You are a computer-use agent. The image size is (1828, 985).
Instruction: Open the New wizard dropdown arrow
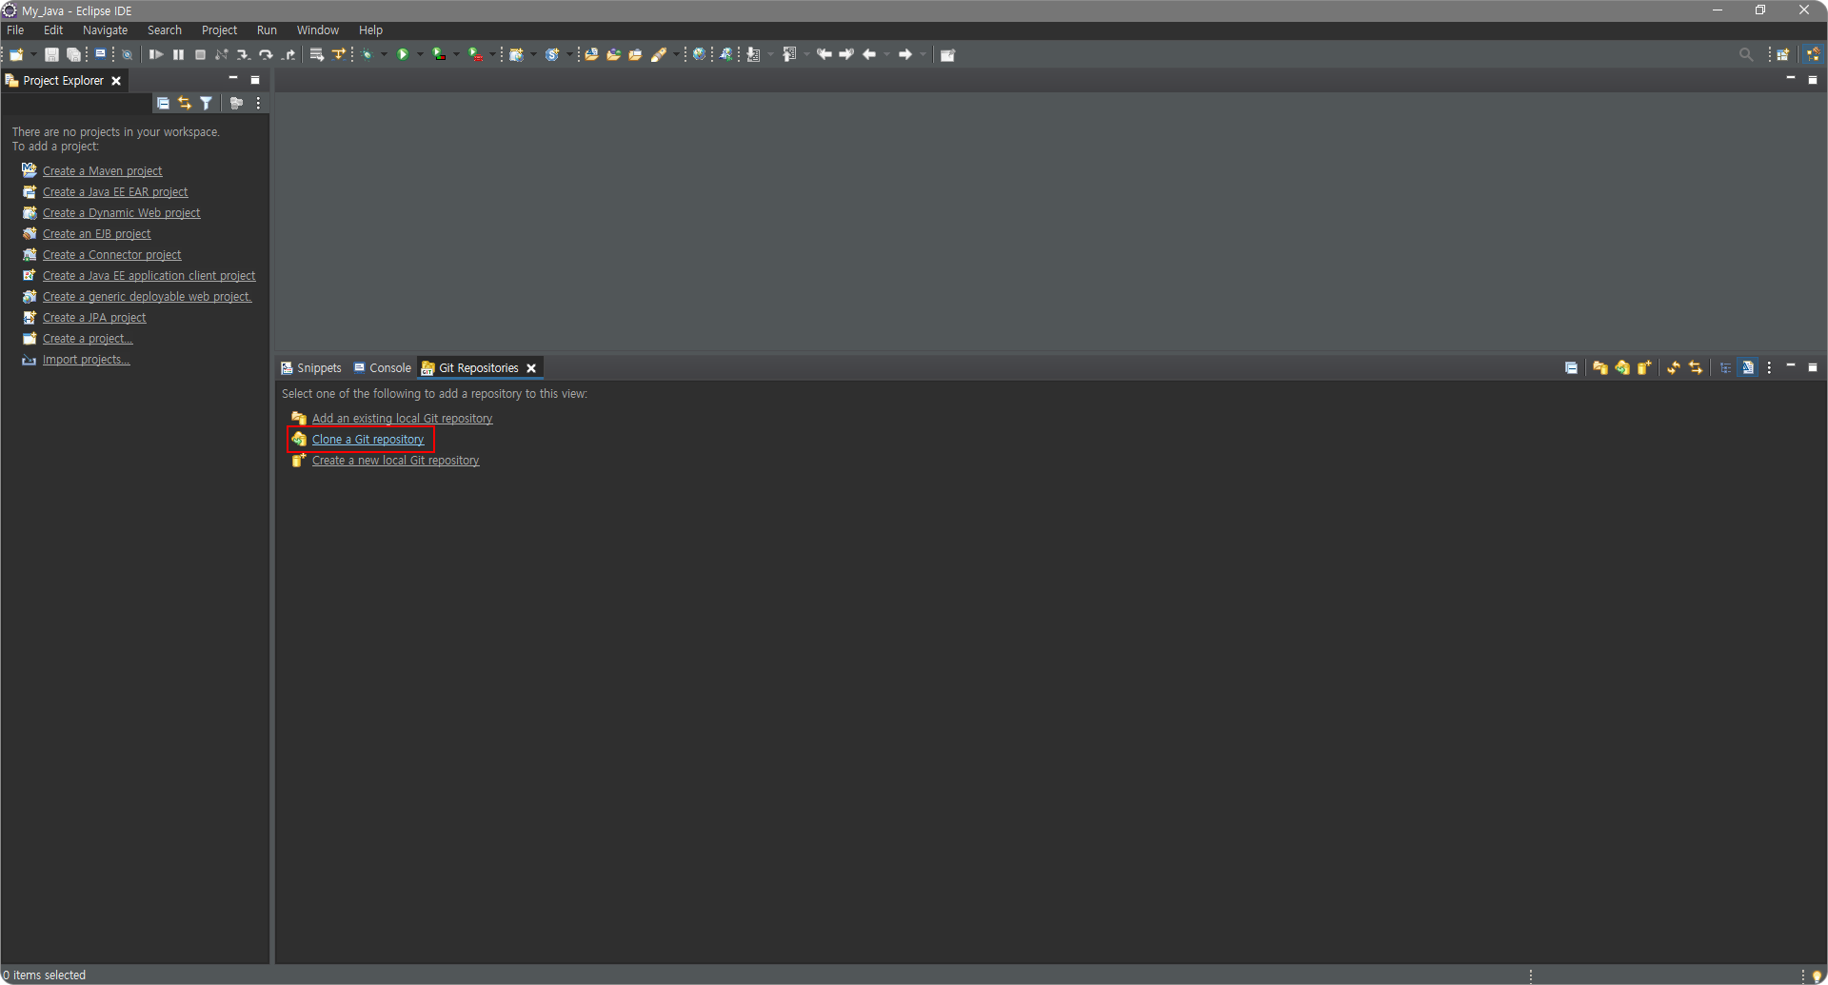coord(33,54)
